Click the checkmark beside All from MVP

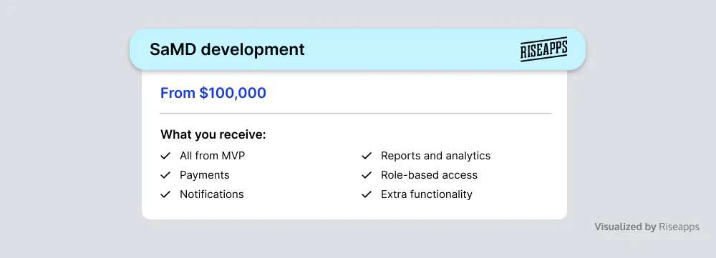[165, 156]
